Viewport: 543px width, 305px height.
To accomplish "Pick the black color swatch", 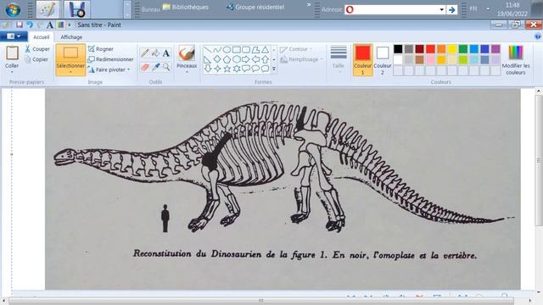I will pos(398,49).
